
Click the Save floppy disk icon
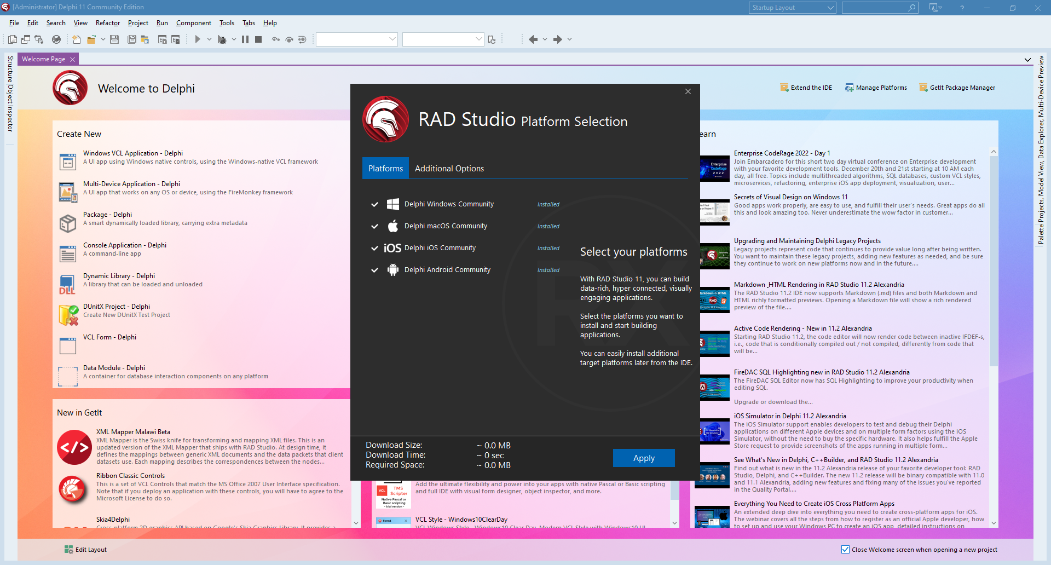point(114,39)
